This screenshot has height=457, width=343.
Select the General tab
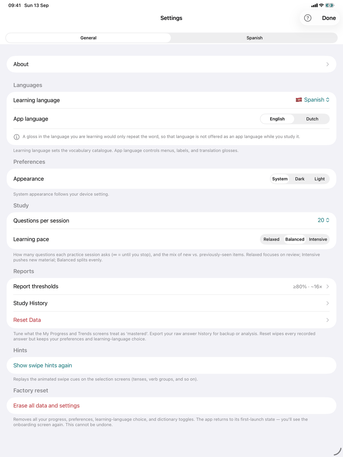(x=88, y=38)
